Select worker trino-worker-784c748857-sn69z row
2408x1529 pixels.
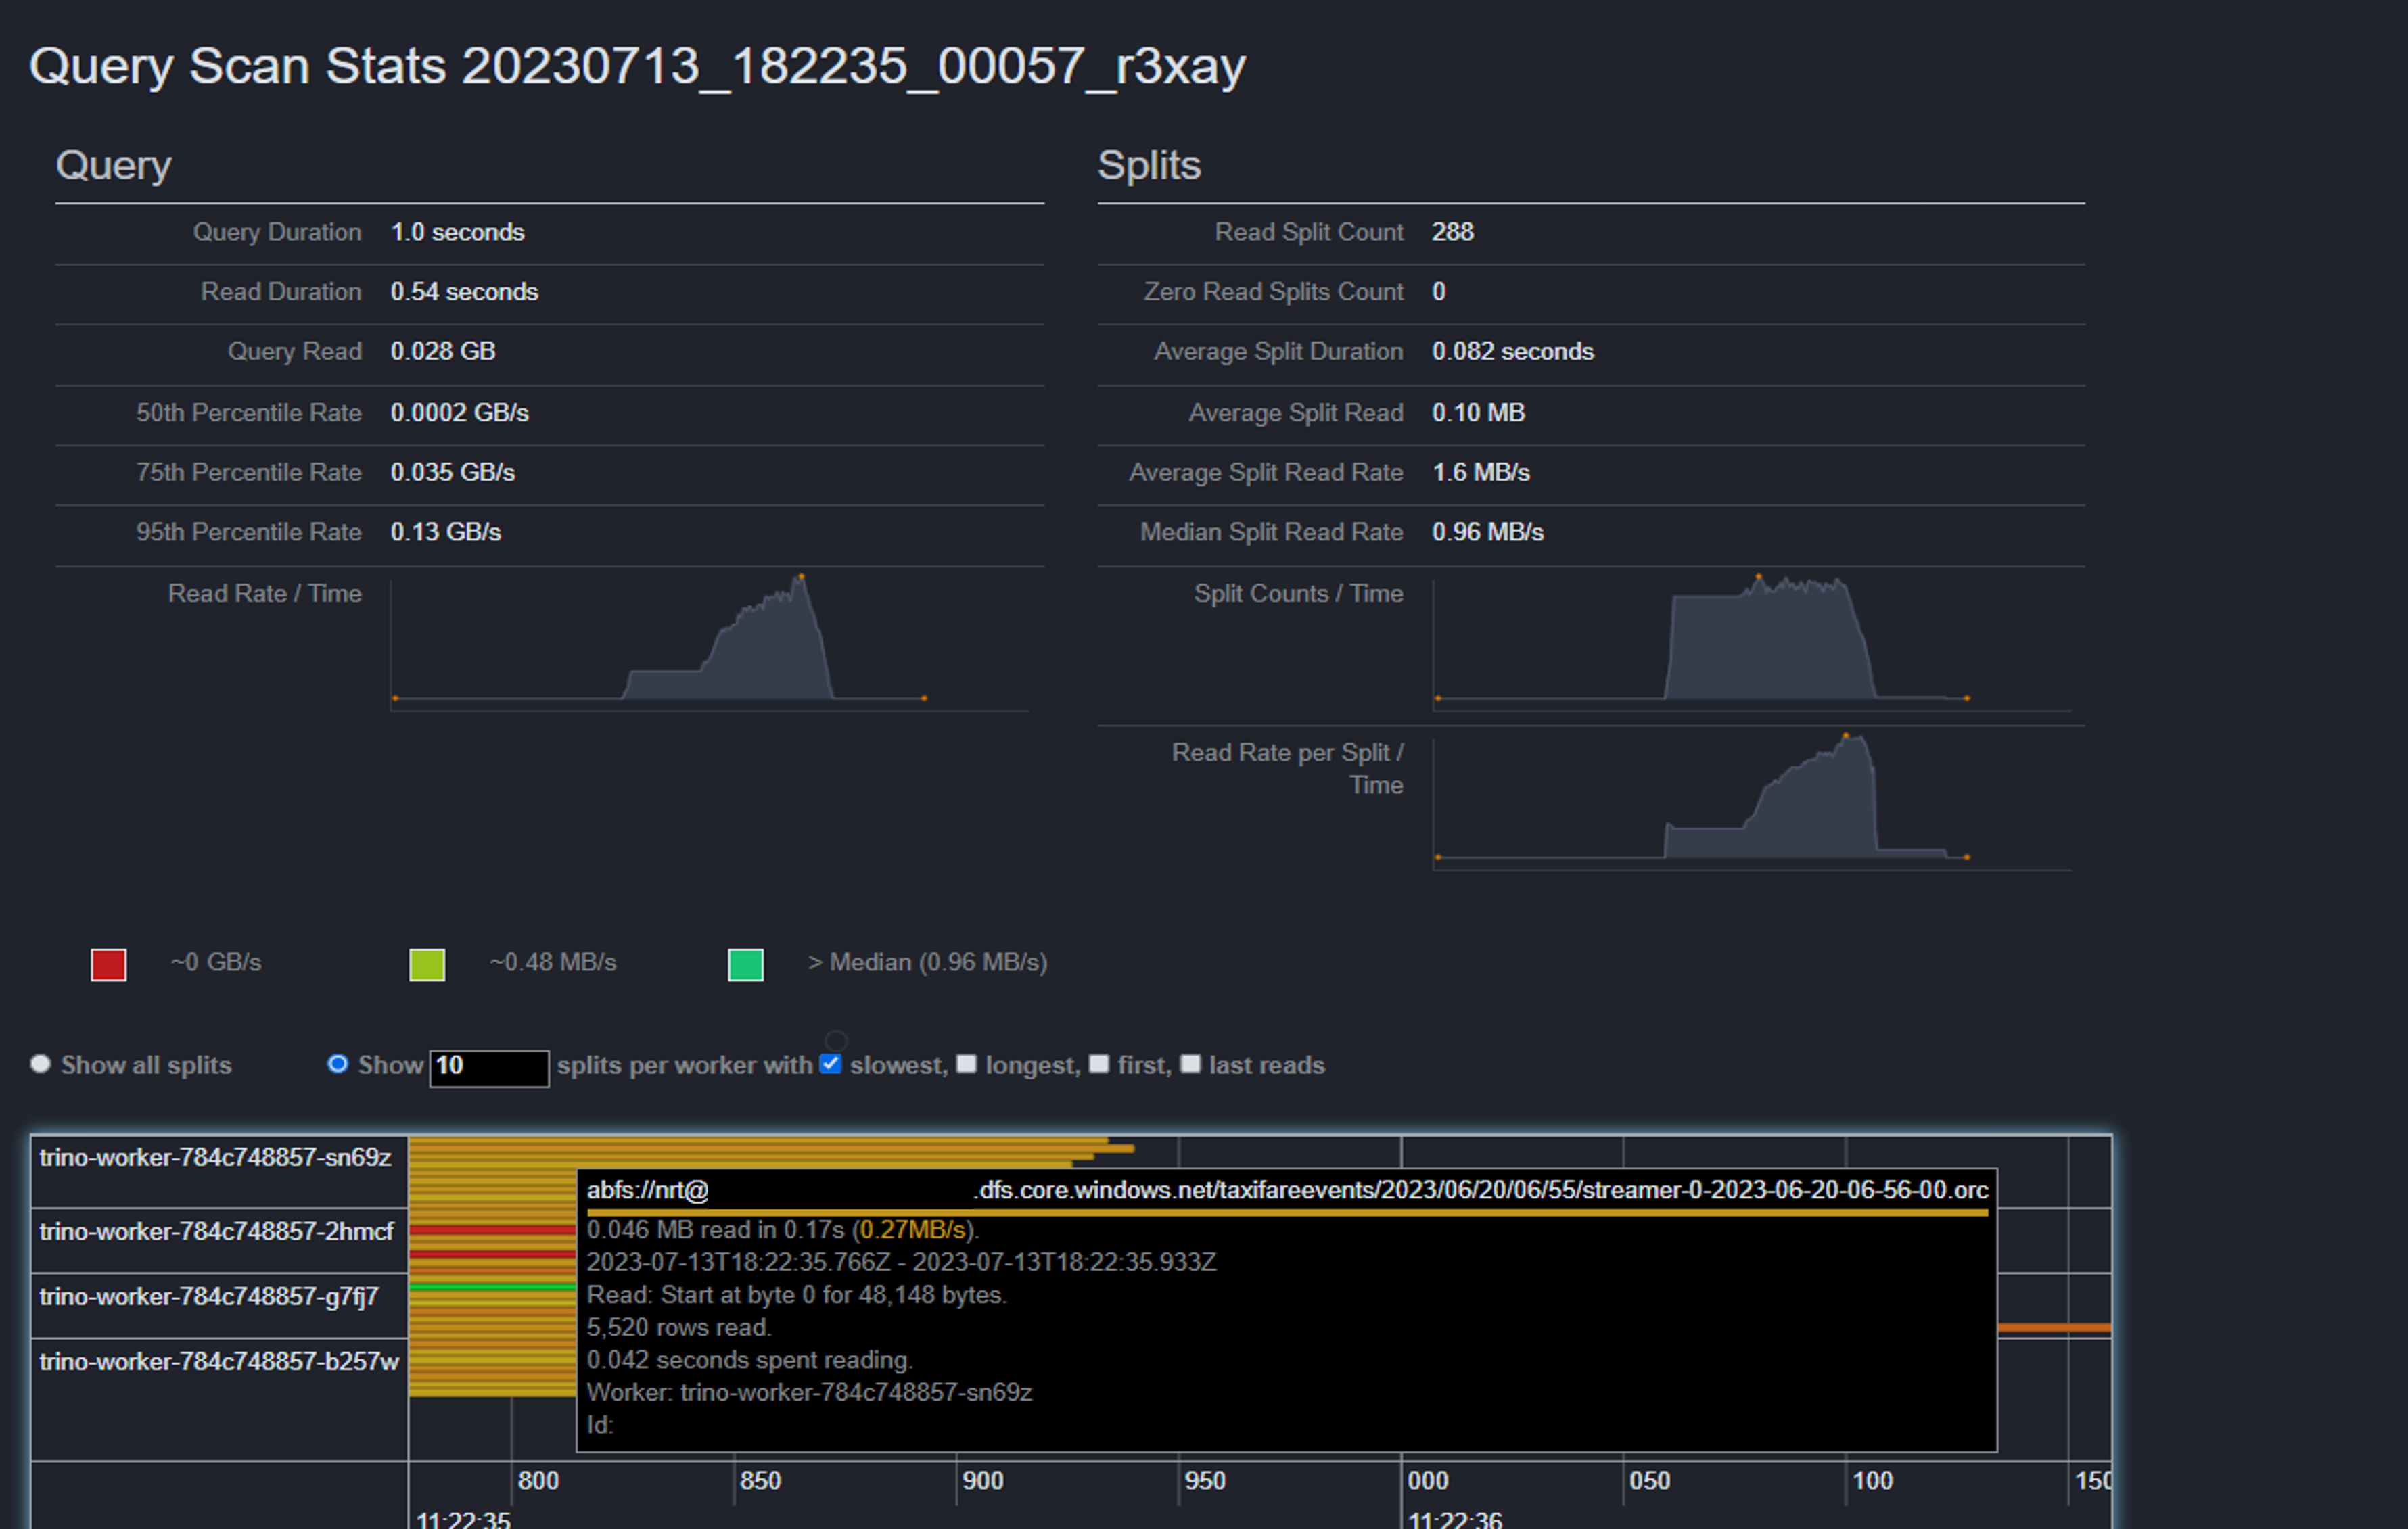click(x=216, y=1157)
